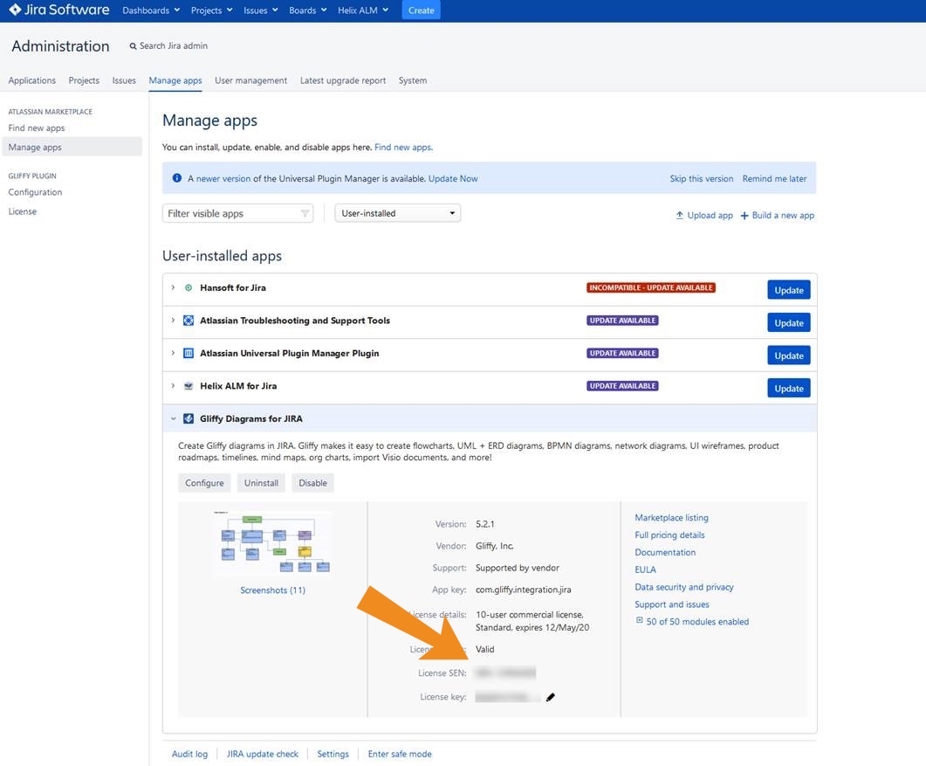The width and height of the screenshot is (926, 766).
Task: Open the Projects dropdown in top bar
Action: (x=211, y=10)
